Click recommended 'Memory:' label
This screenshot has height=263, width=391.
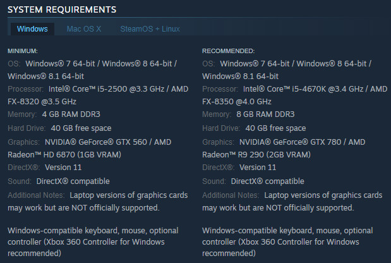[217, 114]
